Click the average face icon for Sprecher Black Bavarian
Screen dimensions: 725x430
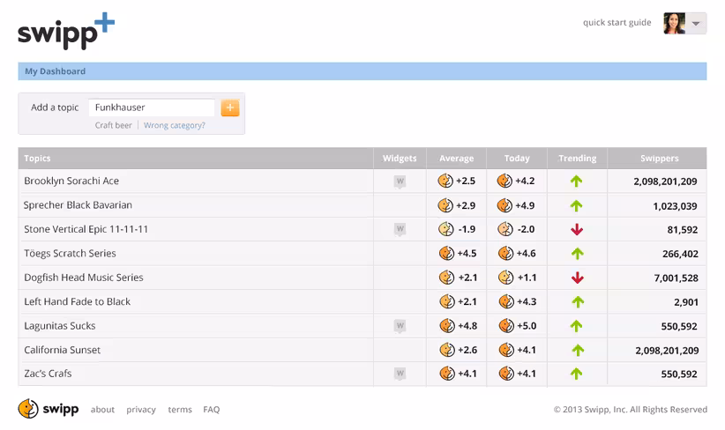tap(445, 205)
